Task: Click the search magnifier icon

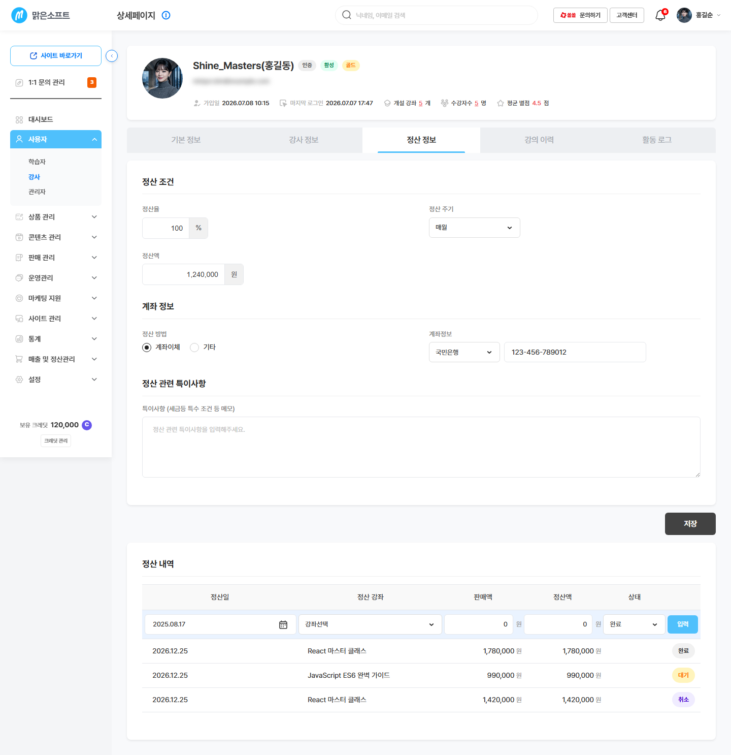Action: tap(347, 15)
